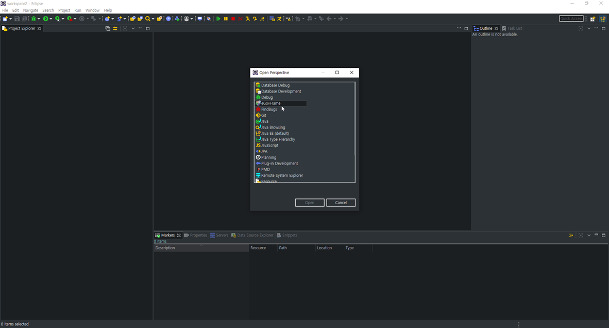Open the Markers View Menu chevron

pyautogui.click(x=589, y=235)
